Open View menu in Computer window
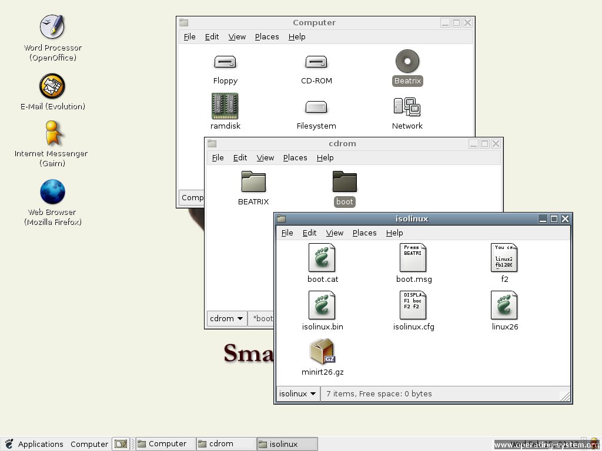 point(237,37)
